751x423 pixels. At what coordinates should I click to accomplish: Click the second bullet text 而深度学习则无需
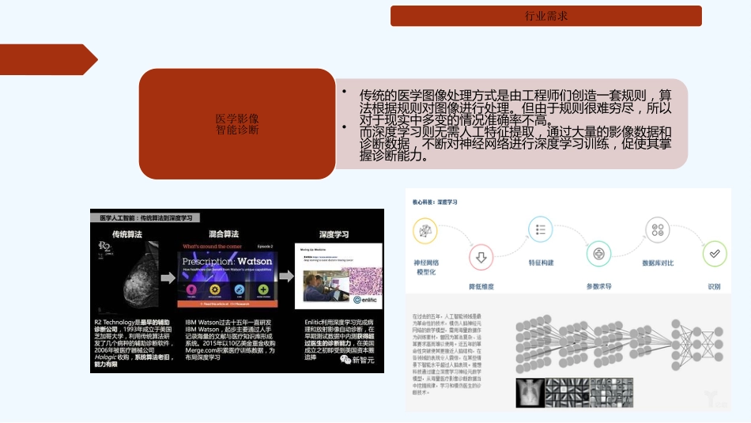(x=515, y=144)
